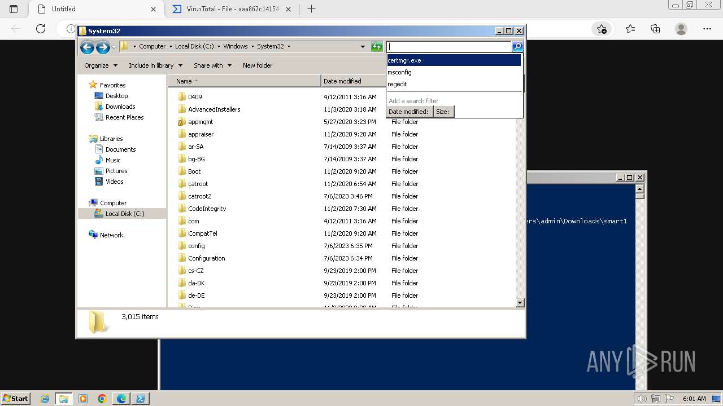Click the Explorer Forward arrow button

[103, 47]
